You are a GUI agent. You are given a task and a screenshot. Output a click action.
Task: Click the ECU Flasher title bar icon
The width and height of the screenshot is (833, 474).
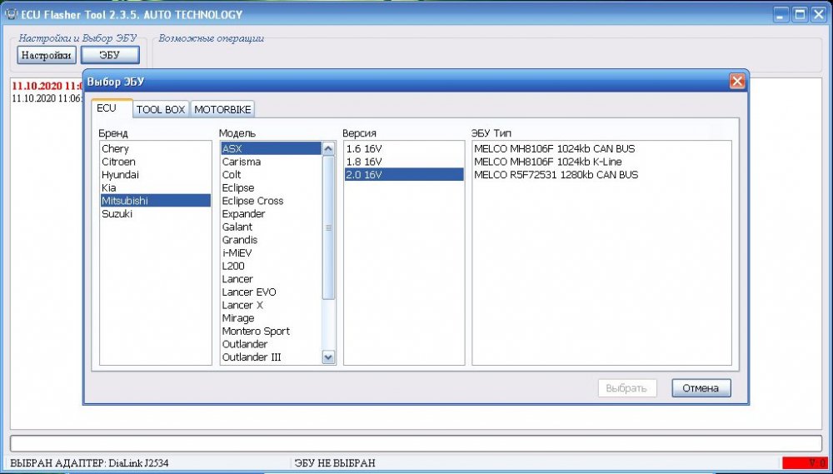tap(11, 14)
